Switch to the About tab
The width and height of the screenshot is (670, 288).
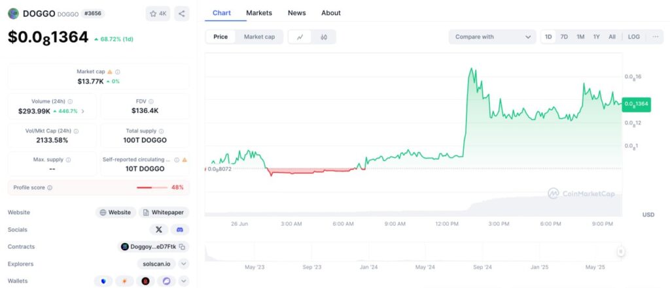point(330,13)
